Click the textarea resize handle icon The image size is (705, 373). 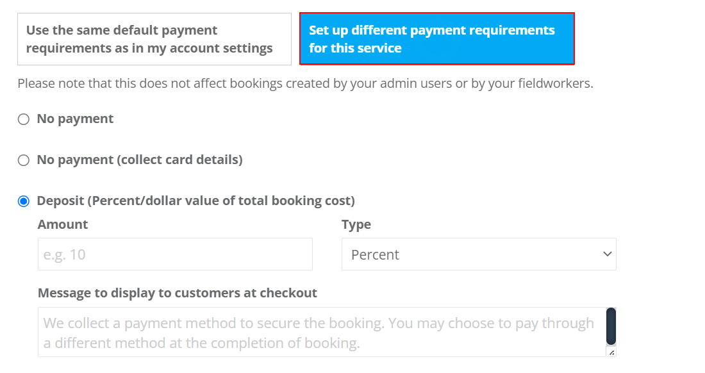tap(611, 352)
